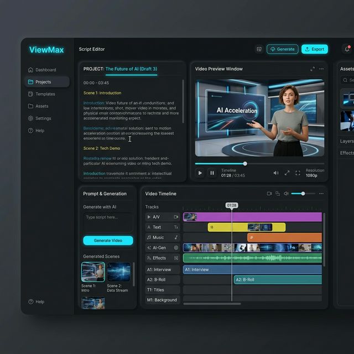Select the Scene 2: Data Stream thumbnail
The image size is (354, 354).
[118, 272]
